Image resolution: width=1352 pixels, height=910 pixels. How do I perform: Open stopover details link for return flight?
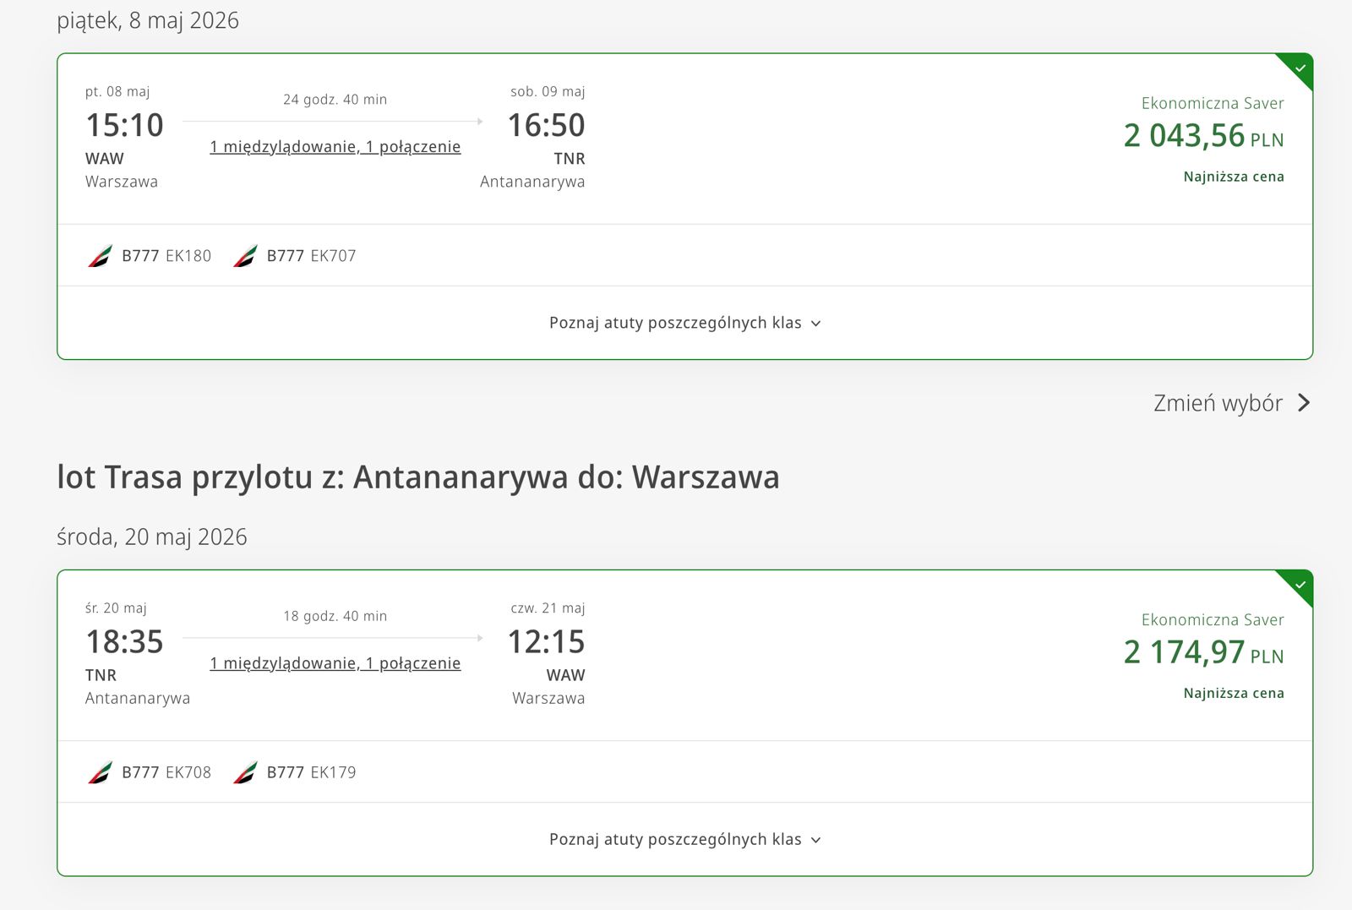coord(335,664)
